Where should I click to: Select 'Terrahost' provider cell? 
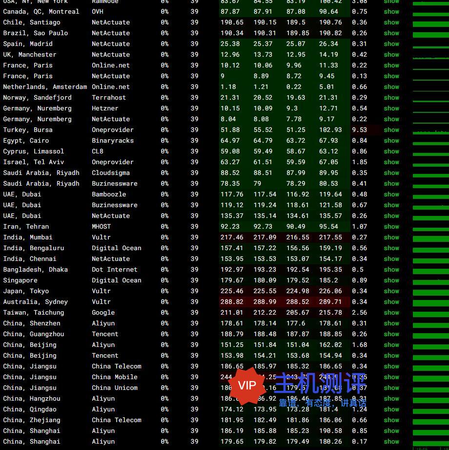pyautogui.click(x=109, y=98)
